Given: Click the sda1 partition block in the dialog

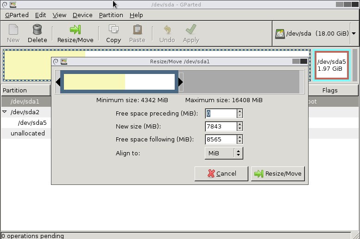Looking at the screenshot, I should (119, 82).
